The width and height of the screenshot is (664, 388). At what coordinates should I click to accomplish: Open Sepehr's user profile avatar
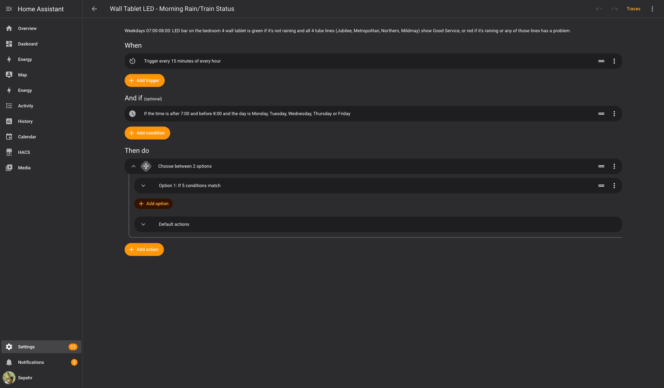pyautogui.click(x=9, y=378)
